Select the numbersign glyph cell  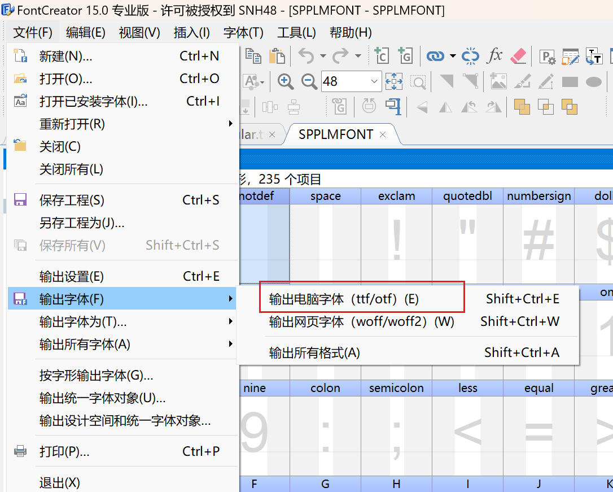[538, 236]
